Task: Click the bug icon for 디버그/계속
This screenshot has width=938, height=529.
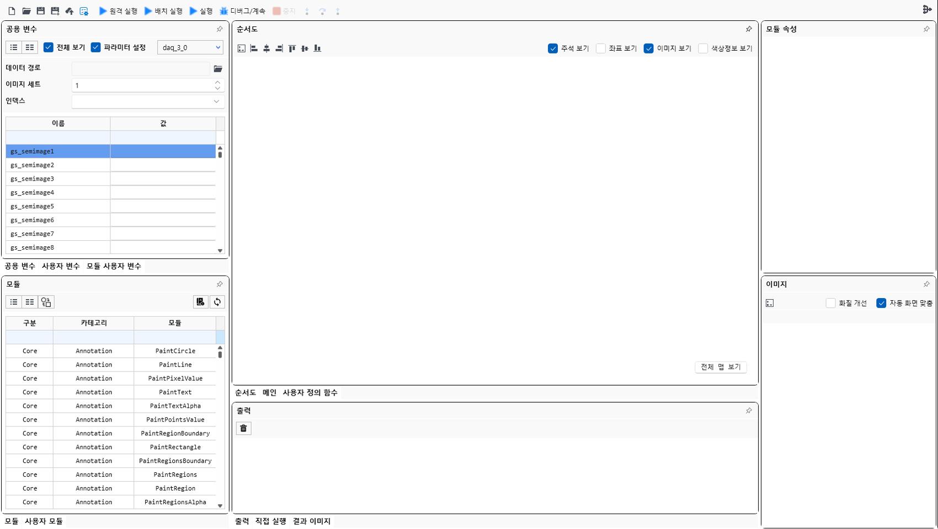Action: [223, 11]
